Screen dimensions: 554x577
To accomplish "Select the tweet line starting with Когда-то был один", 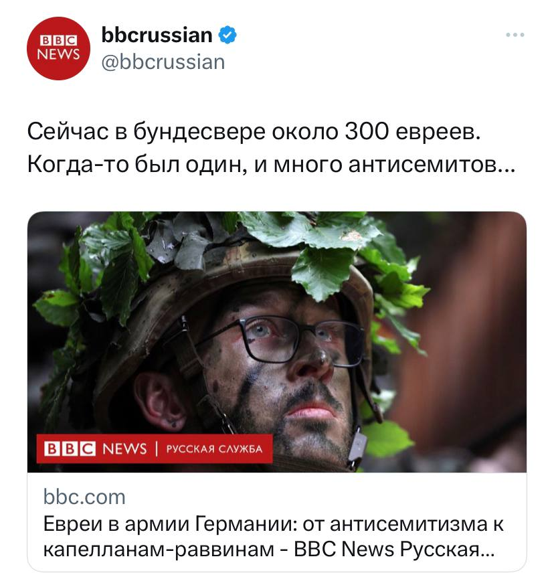I will 271,164.
